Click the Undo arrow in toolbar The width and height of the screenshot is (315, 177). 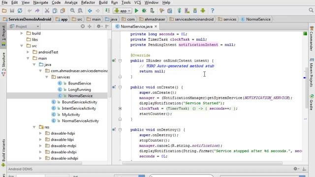coord(30,11)
